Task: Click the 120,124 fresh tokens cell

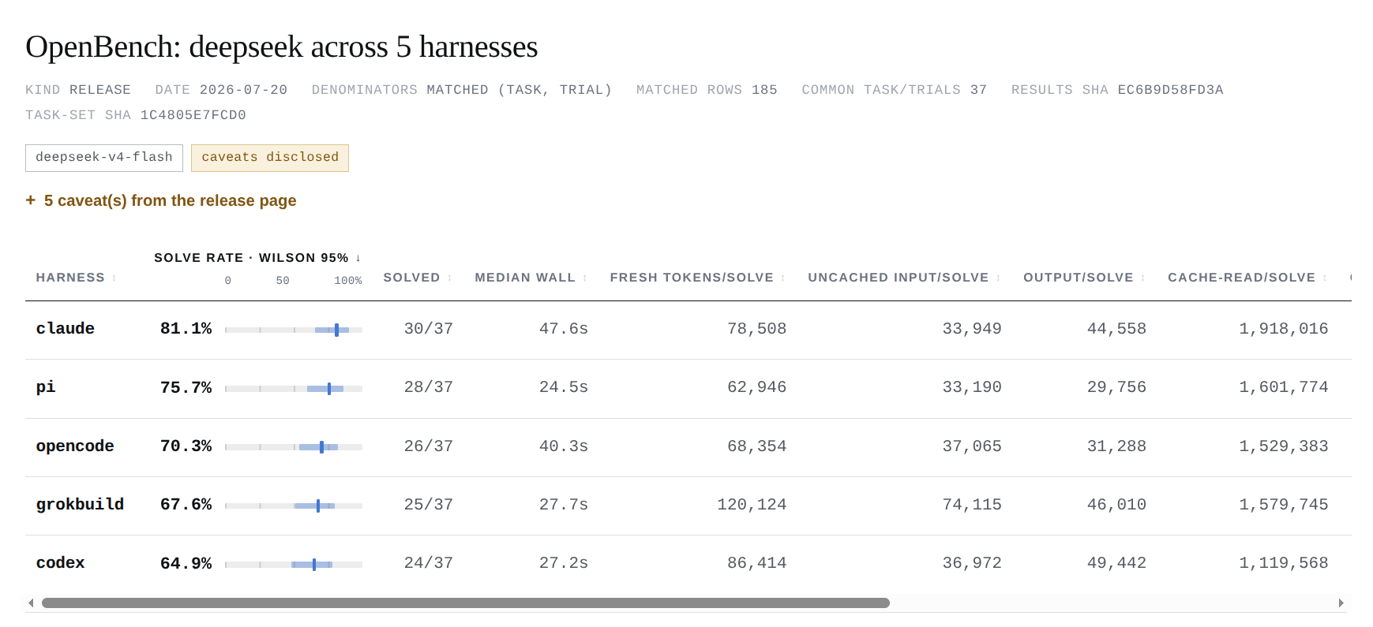Action: tap(752, 505)
